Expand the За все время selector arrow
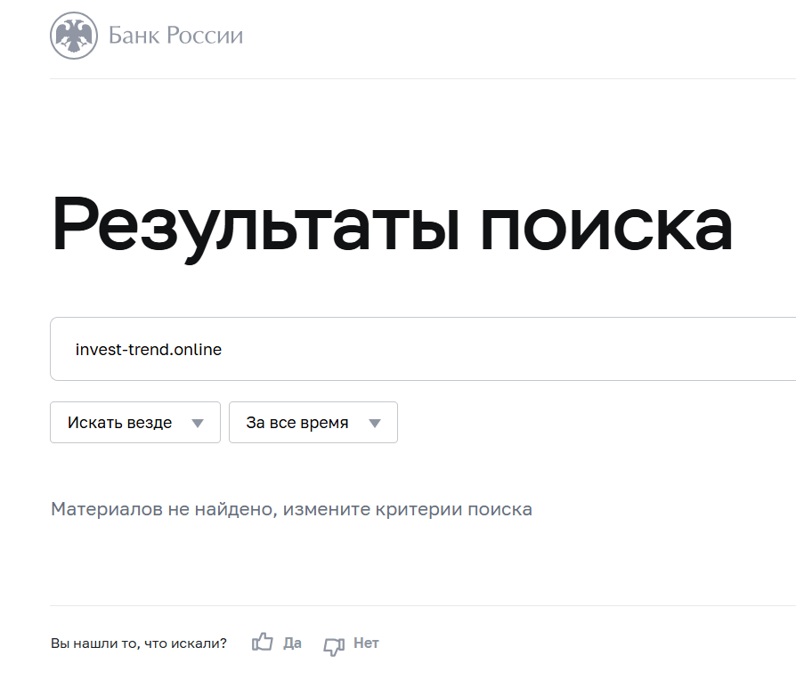Screen dimensions: 796x688 (377, 422)
